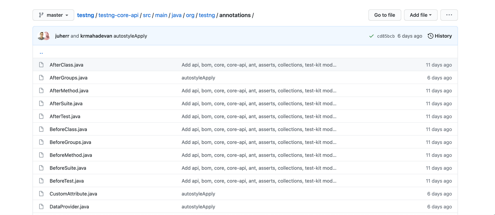
Task: Open AfterSuite.java file
Action: [66, 103]
